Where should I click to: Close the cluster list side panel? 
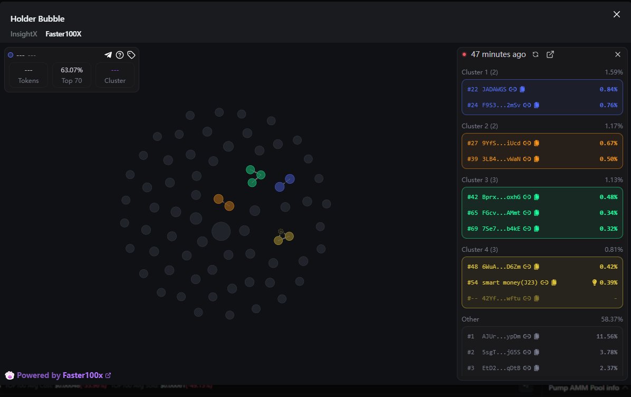618,54
